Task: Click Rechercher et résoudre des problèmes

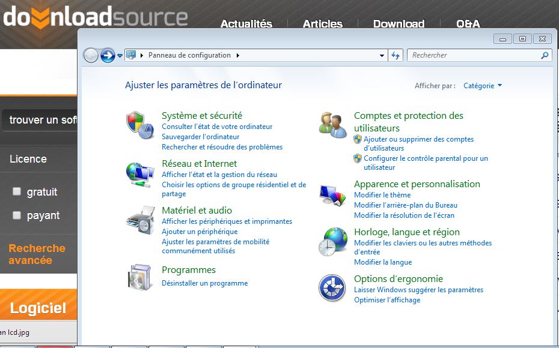Action: (222, 147)
